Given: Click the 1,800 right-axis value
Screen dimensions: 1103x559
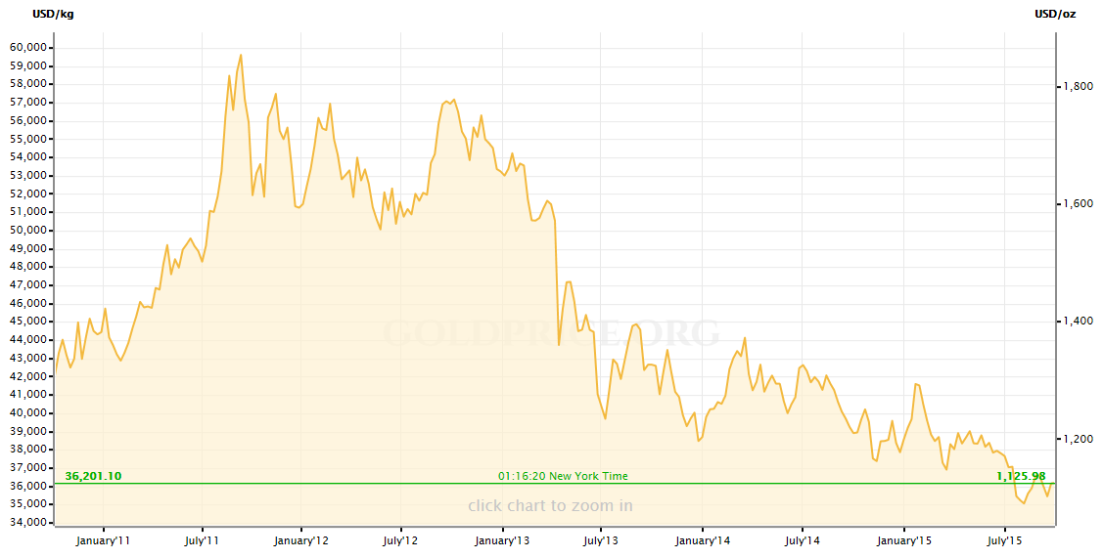Looking at the screenshot, I should click(1077, 86).
